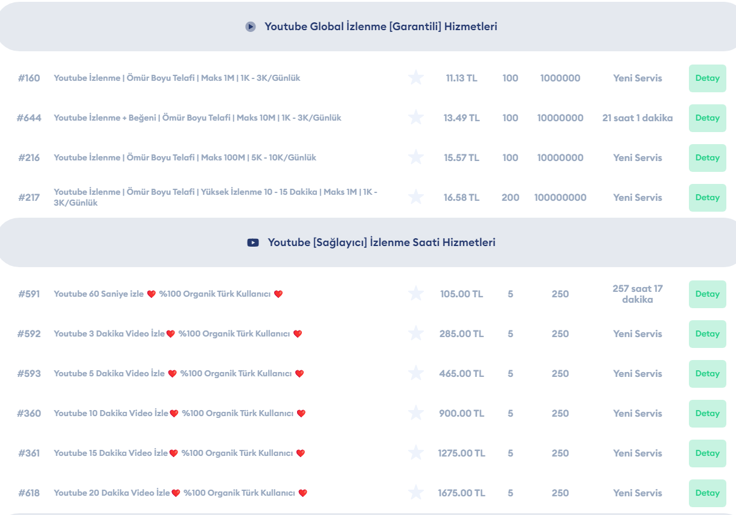Click the 16.58 TL price

click(461, 197)
